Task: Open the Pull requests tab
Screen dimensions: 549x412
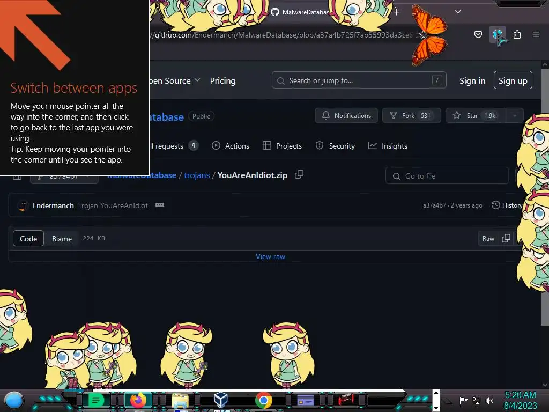Action: pyautogui.click(x=174, y=146)
